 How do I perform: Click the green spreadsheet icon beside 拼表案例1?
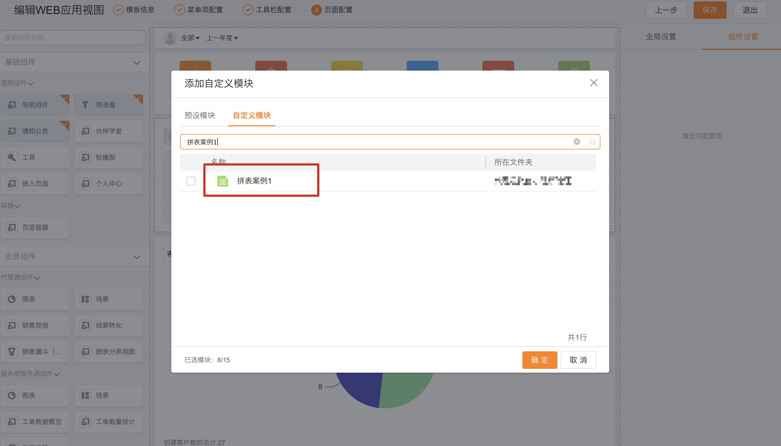click(x=223, y=181)
